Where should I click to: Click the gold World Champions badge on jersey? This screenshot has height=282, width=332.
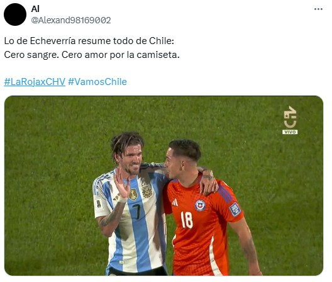pos(133,195)
